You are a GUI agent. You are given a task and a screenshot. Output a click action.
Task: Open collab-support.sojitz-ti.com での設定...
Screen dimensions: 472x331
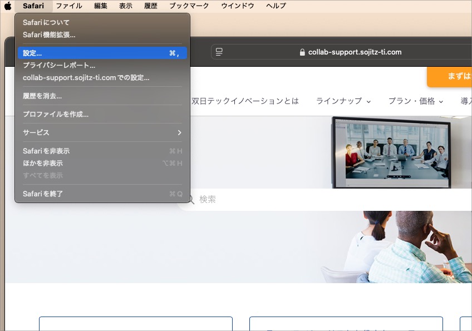(x=102, y=78)
